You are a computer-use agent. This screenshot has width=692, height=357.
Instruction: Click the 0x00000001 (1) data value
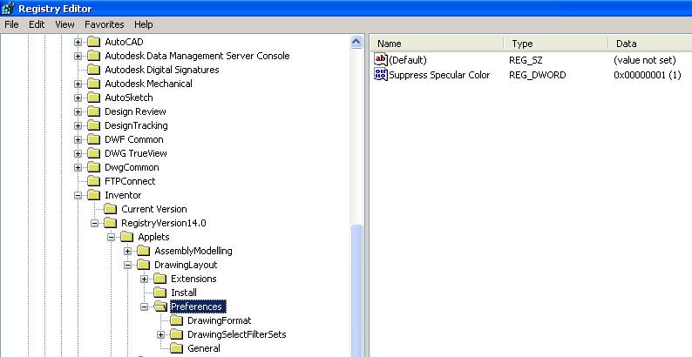pos(648,75)
